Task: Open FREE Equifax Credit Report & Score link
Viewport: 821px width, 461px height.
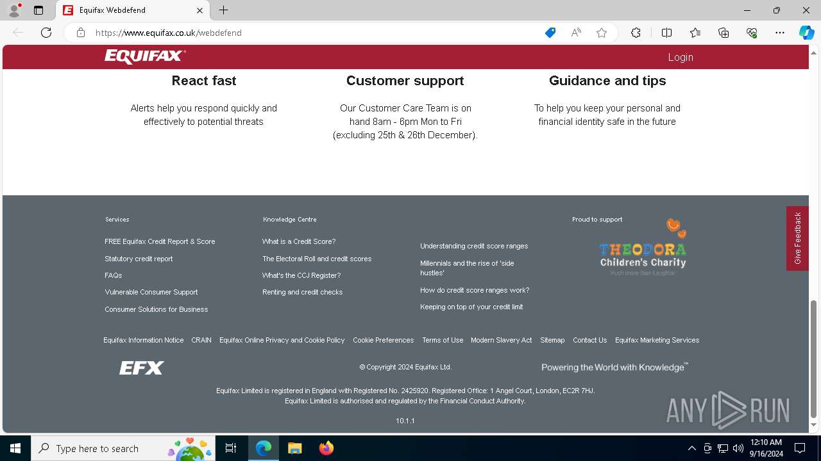Action: point(160,241)
